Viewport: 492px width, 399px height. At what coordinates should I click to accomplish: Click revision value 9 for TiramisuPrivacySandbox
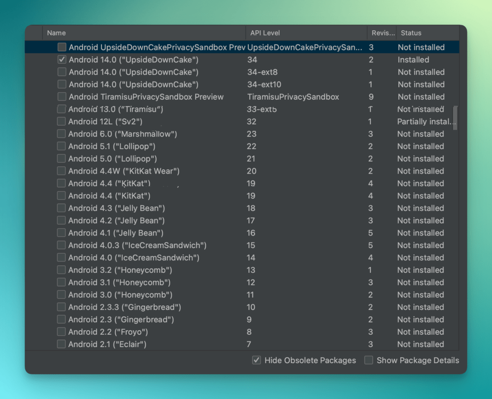371,97
